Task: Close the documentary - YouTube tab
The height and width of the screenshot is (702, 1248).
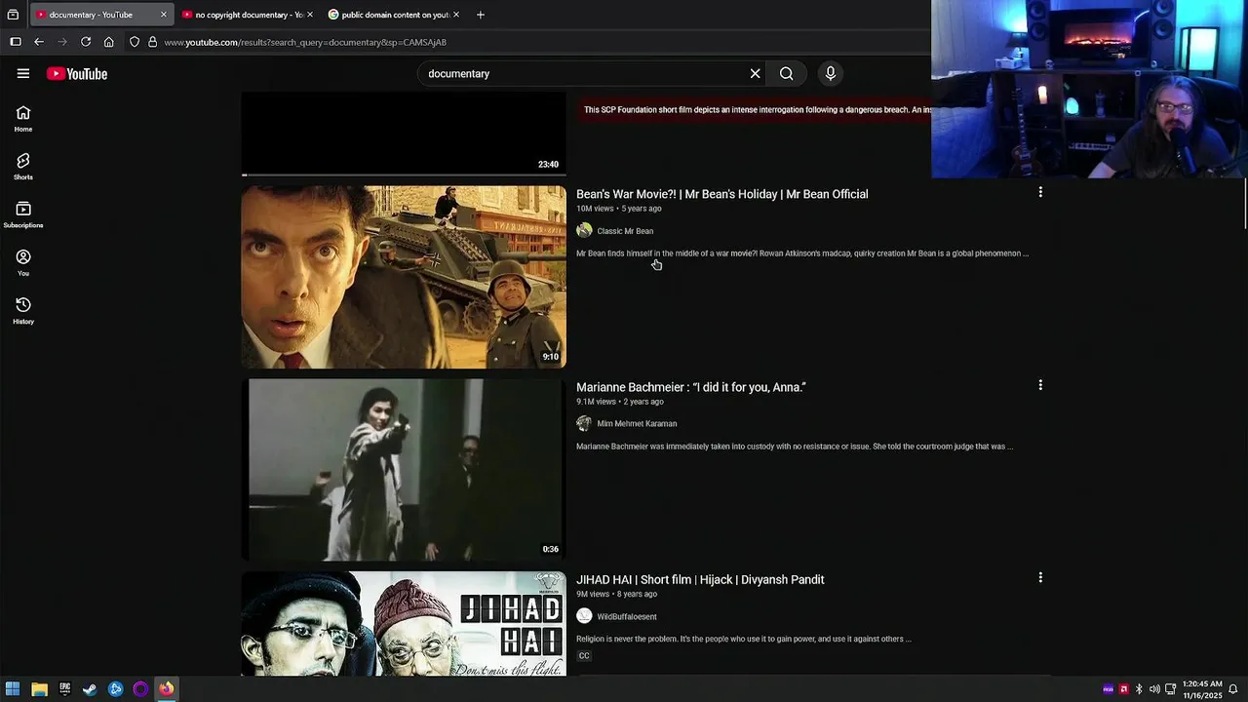Action: pos(163,15)
